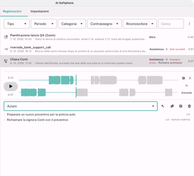The height and width of the screenshot is (176, 194).
Task: Click the copy icon next to Azioni
Action: click(x=172, y=106)
